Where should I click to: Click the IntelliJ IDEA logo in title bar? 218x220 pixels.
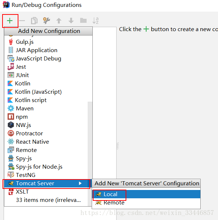pos(6,5)
